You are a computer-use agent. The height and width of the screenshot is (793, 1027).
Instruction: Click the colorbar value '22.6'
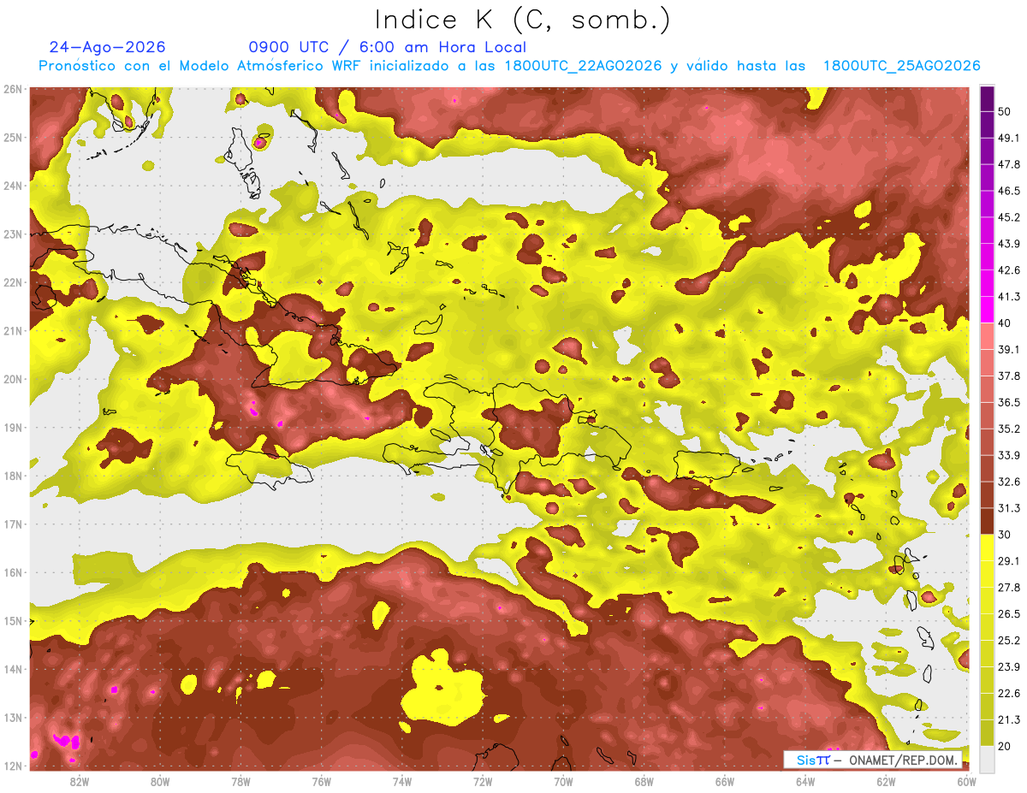click(1010, 693)
